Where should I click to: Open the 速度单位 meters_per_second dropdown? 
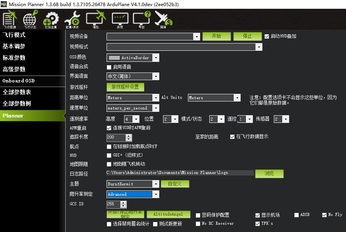click(156, 108)
